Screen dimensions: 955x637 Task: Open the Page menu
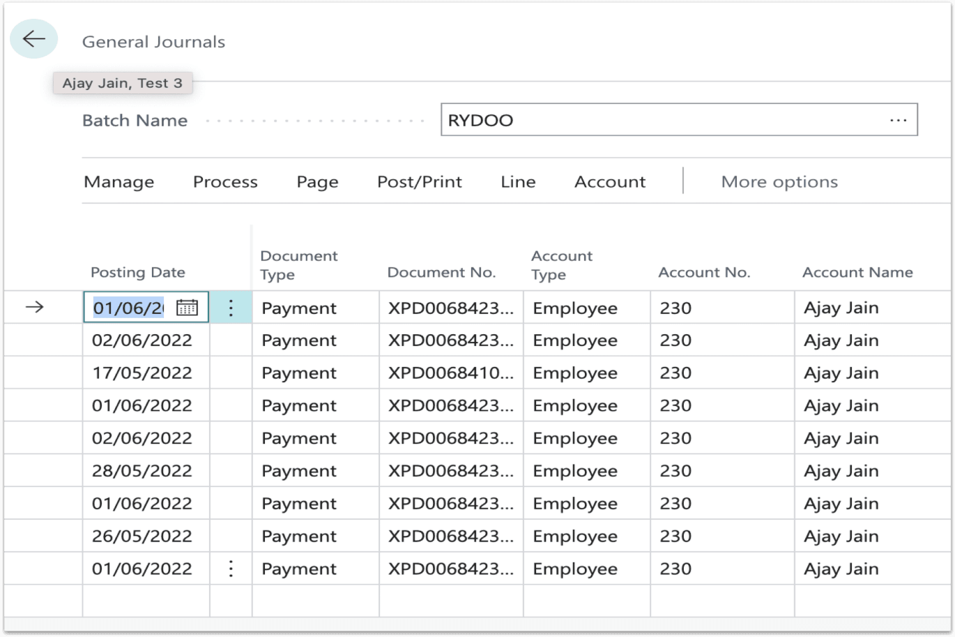click(316, 181)
